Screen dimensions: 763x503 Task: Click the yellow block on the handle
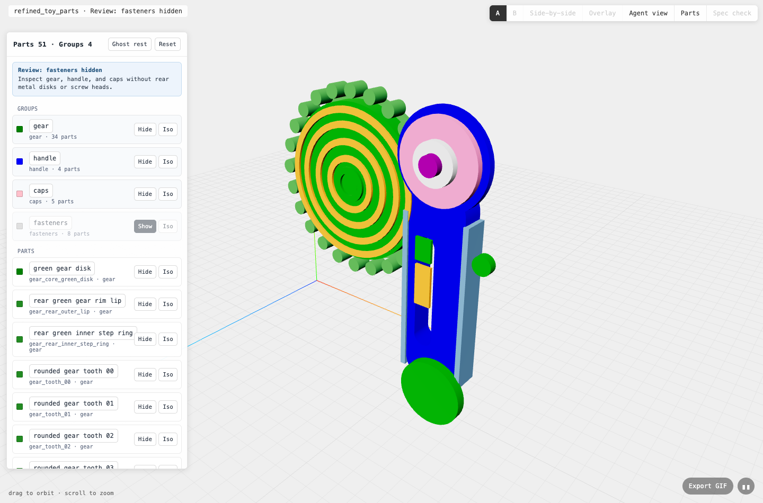422,285
